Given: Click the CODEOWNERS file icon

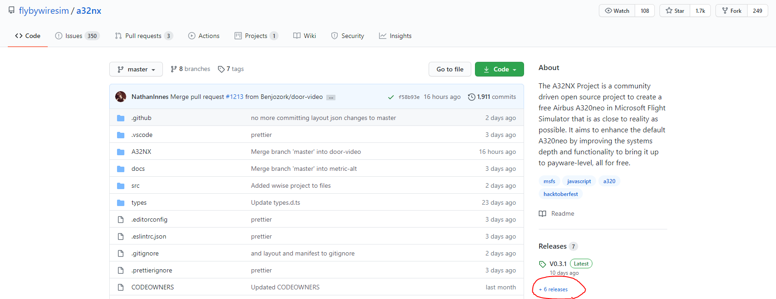Looking at the screenshot, I should [121, 288].
